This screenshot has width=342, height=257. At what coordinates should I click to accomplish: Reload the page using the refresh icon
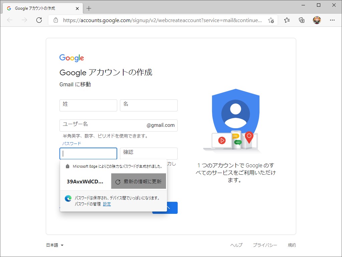point(39,20)
